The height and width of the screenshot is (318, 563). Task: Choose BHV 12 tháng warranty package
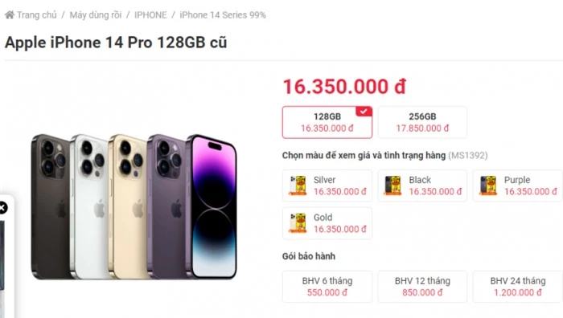(422, 287)
